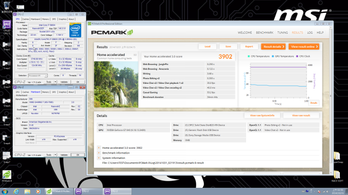Click View result online button
The image size is (348, 195).
coord(304,46)
